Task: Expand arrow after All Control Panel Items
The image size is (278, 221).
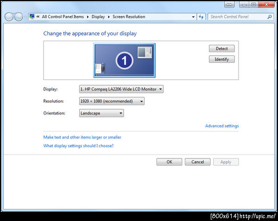Action: (x=88, y=17)
